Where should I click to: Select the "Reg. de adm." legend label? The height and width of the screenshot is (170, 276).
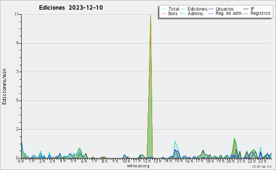tap(229, 13)
